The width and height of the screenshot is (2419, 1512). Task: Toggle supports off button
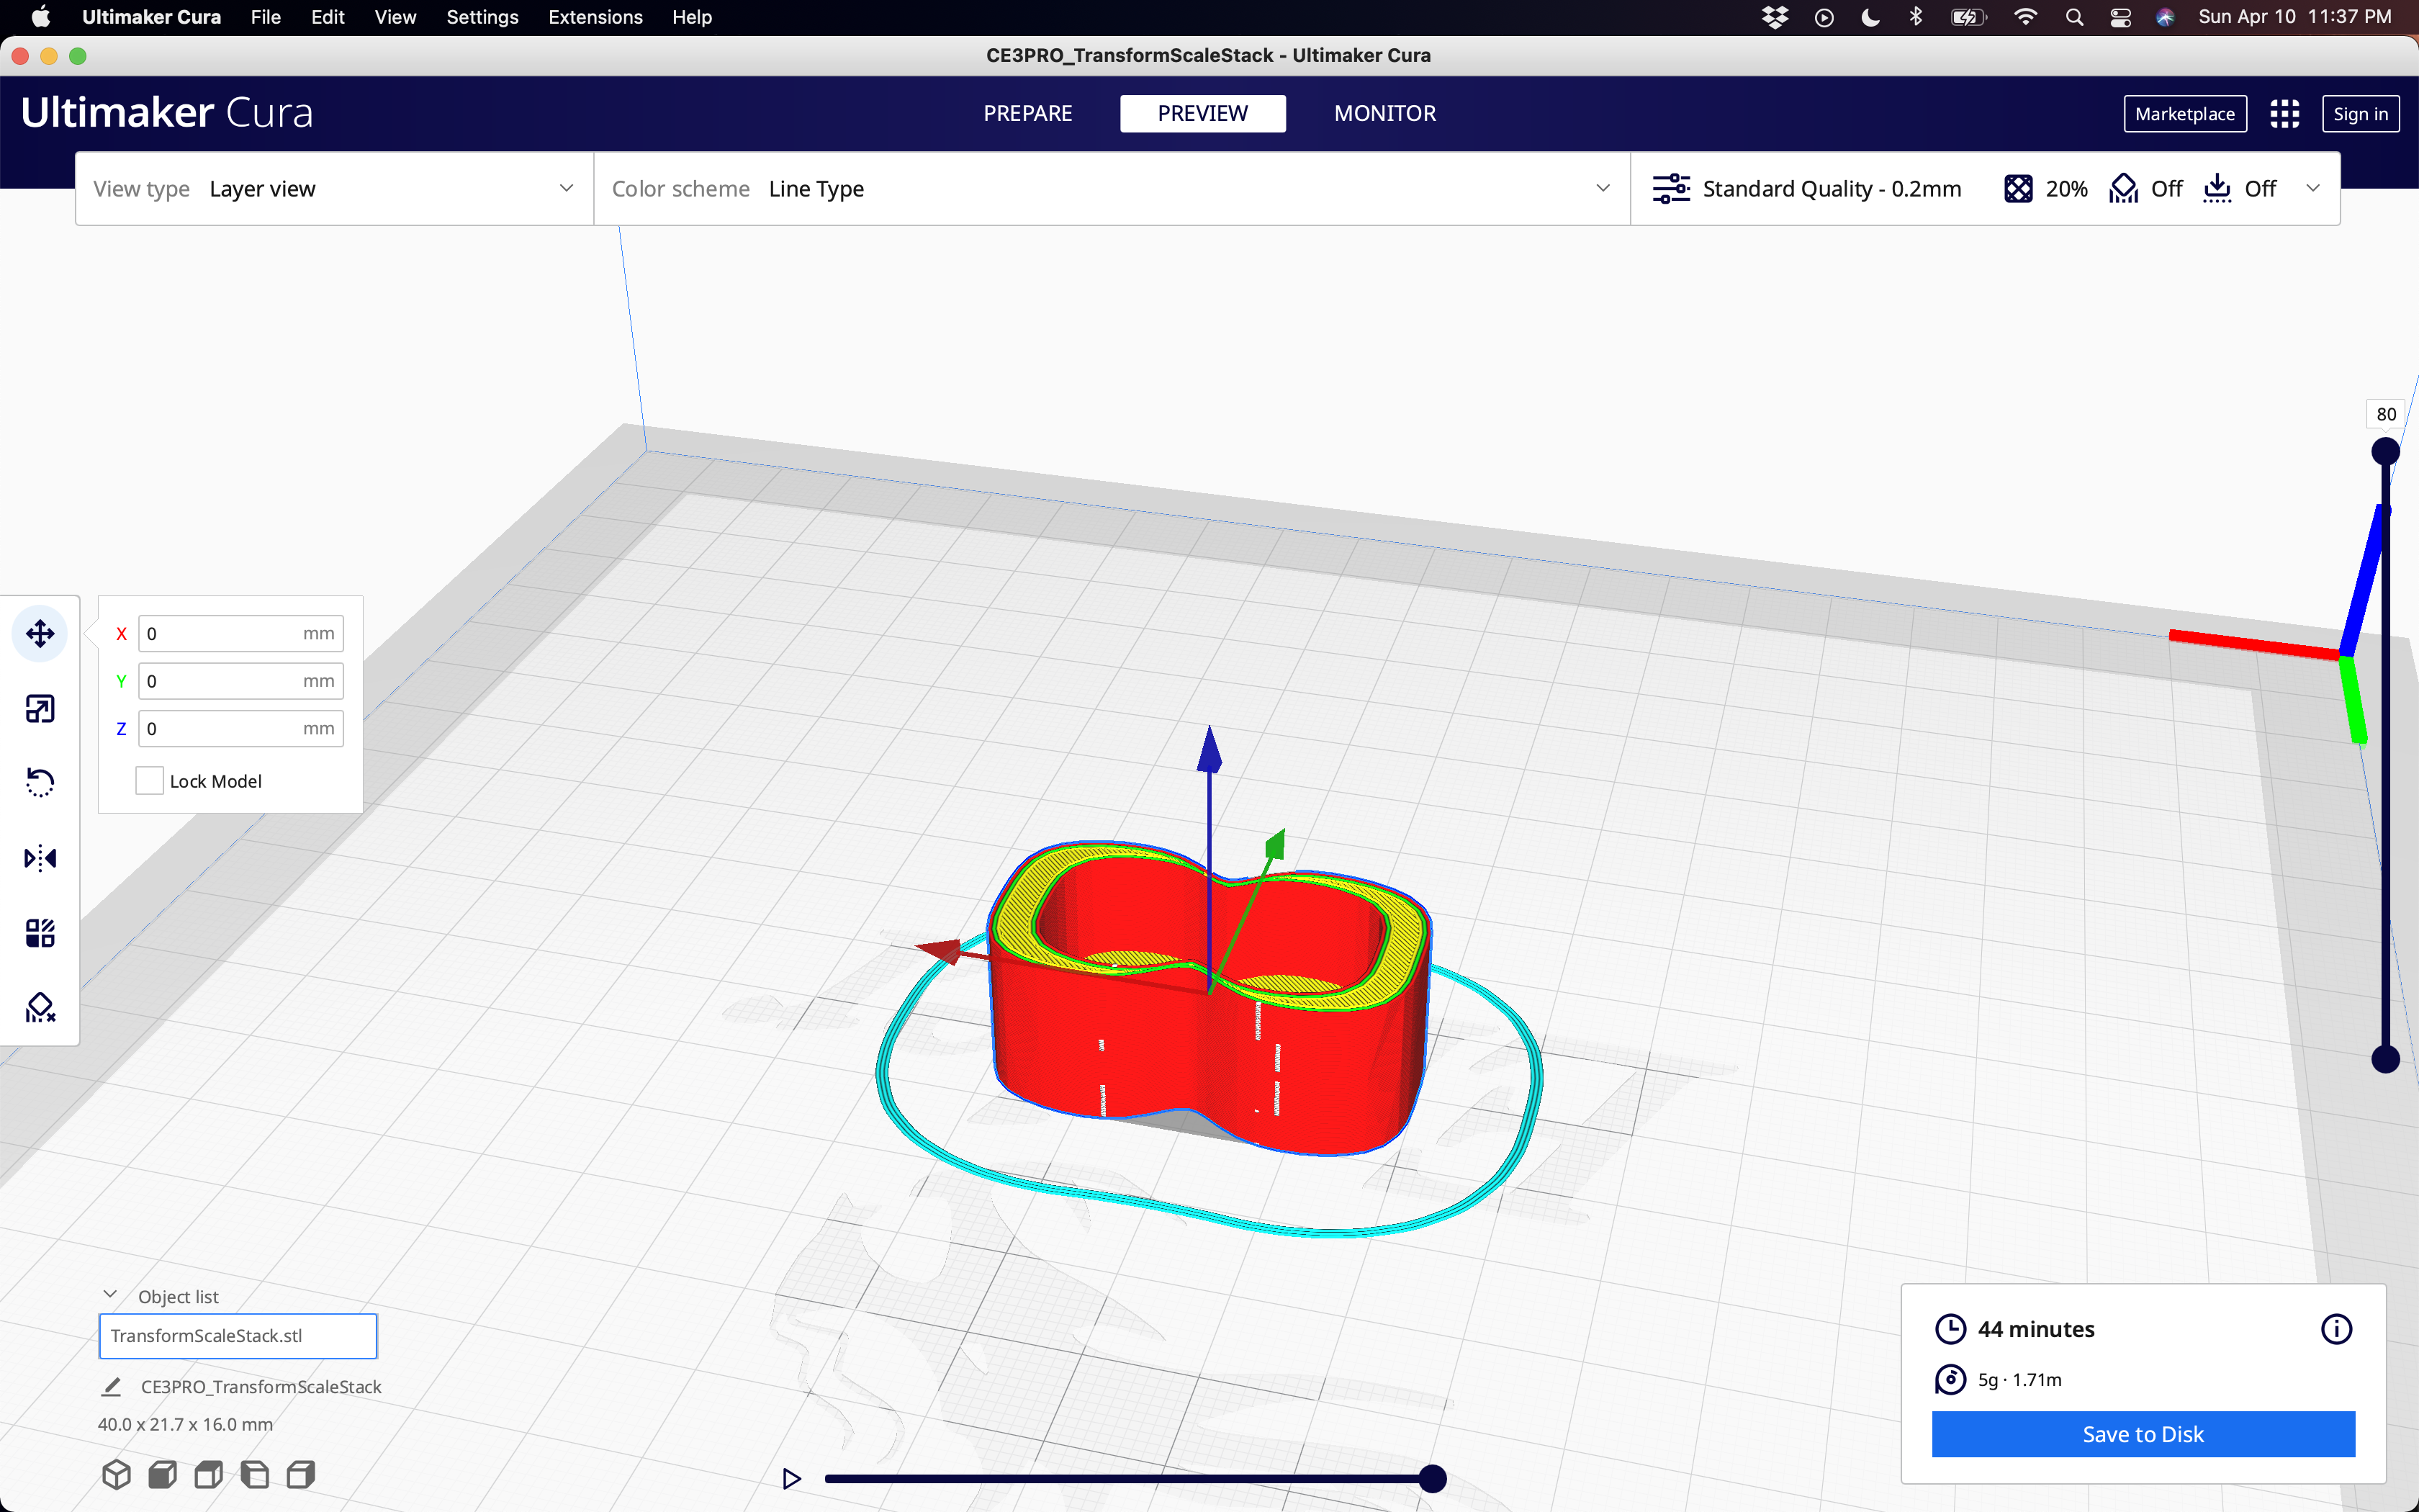coord(2145,188)
